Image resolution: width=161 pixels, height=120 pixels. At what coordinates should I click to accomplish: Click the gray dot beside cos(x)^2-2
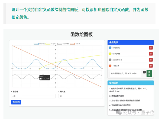pyautogui.click(x=110, y=60)
